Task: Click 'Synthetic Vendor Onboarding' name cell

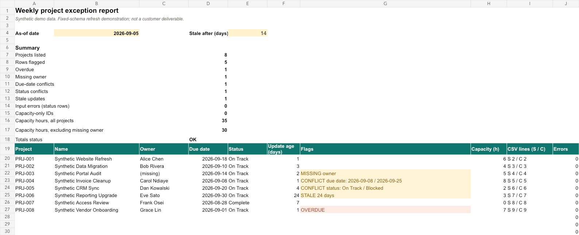Action: click(97, 210)
